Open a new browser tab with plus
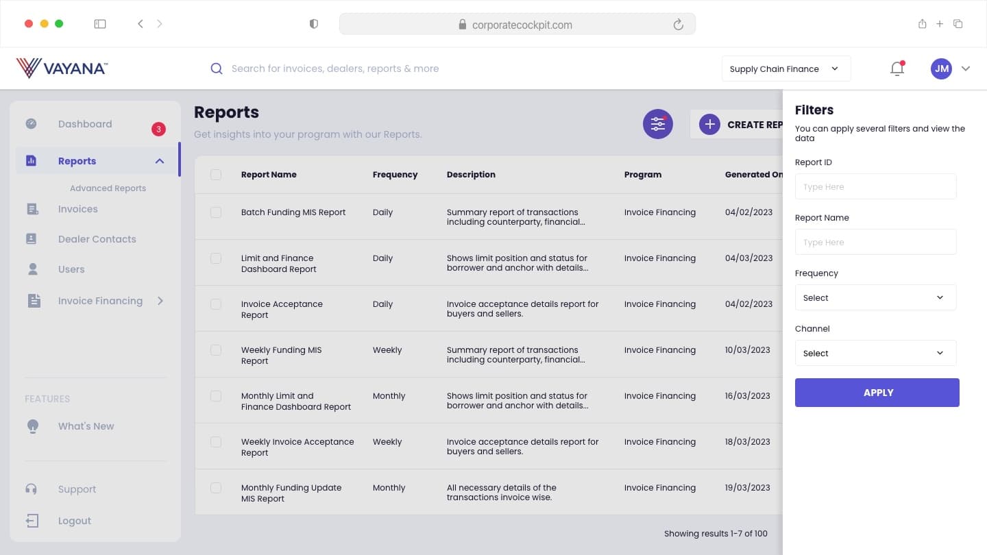This screenshot has width=987, height=555. [x=940, y=24]
